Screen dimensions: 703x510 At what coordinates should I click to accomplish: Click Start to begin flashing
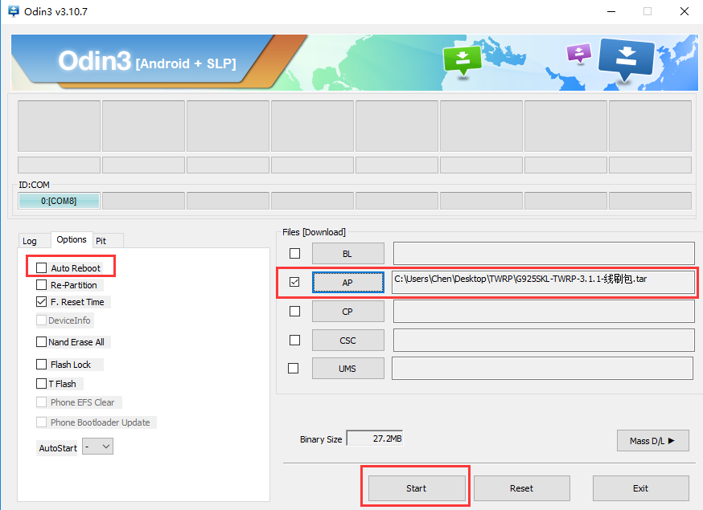(x=417, y=488)
